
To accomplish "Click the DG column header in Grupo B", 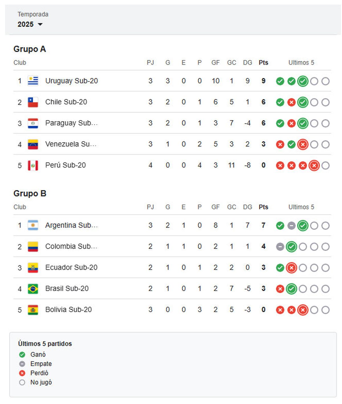I will [x=247, y=207].
